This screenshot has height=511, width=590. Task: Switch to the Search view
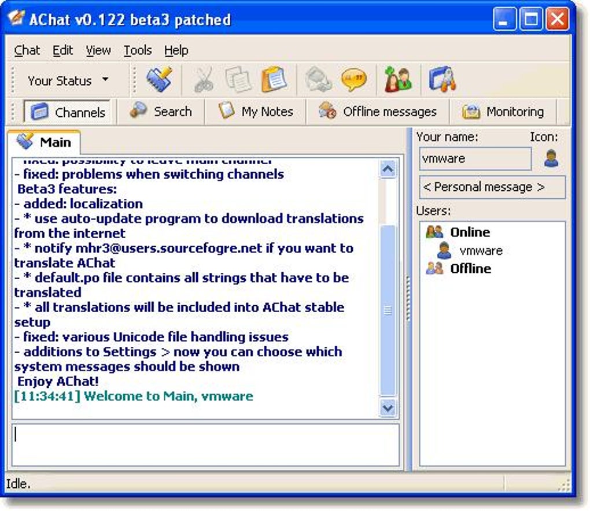(x=161, y=112)
